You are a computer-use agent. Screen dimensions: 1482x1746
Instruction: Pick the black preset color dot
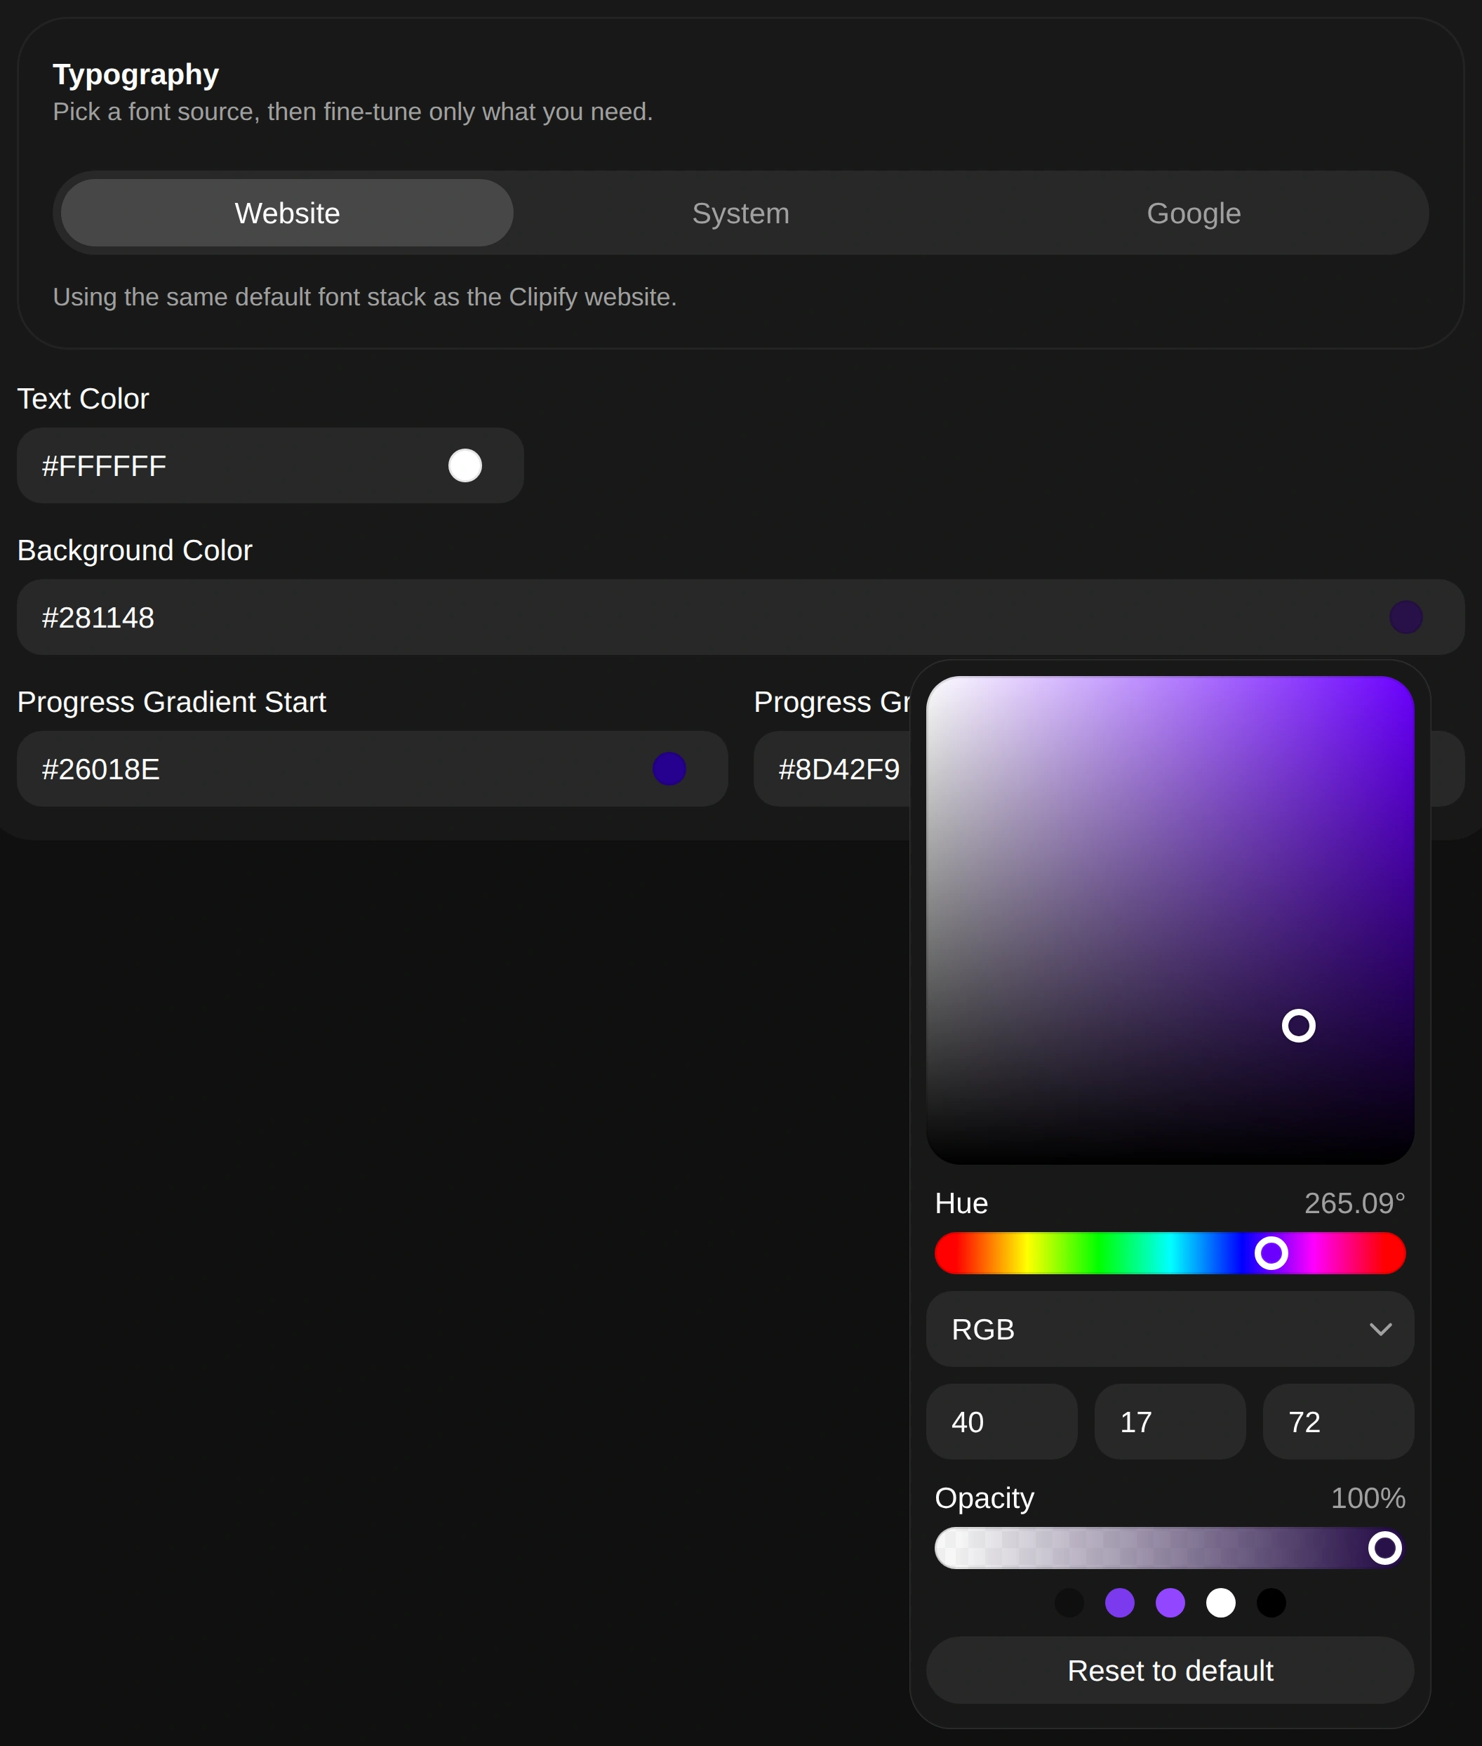point(1270,1603)
